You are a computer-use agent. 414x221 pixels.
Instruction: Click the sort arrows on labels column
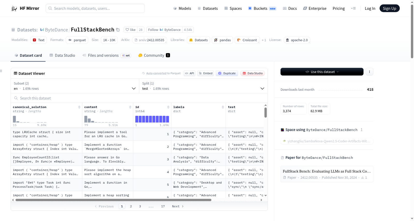(223, 107)
